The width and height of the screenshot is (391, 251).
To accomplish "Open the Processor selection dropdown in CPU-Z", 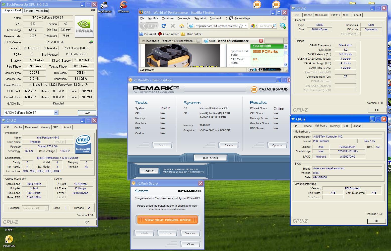I will click(46, 208).
